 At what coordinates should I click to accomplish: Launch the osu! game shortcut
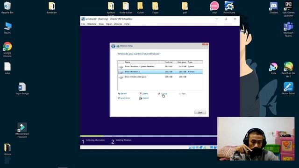(214, 7)
